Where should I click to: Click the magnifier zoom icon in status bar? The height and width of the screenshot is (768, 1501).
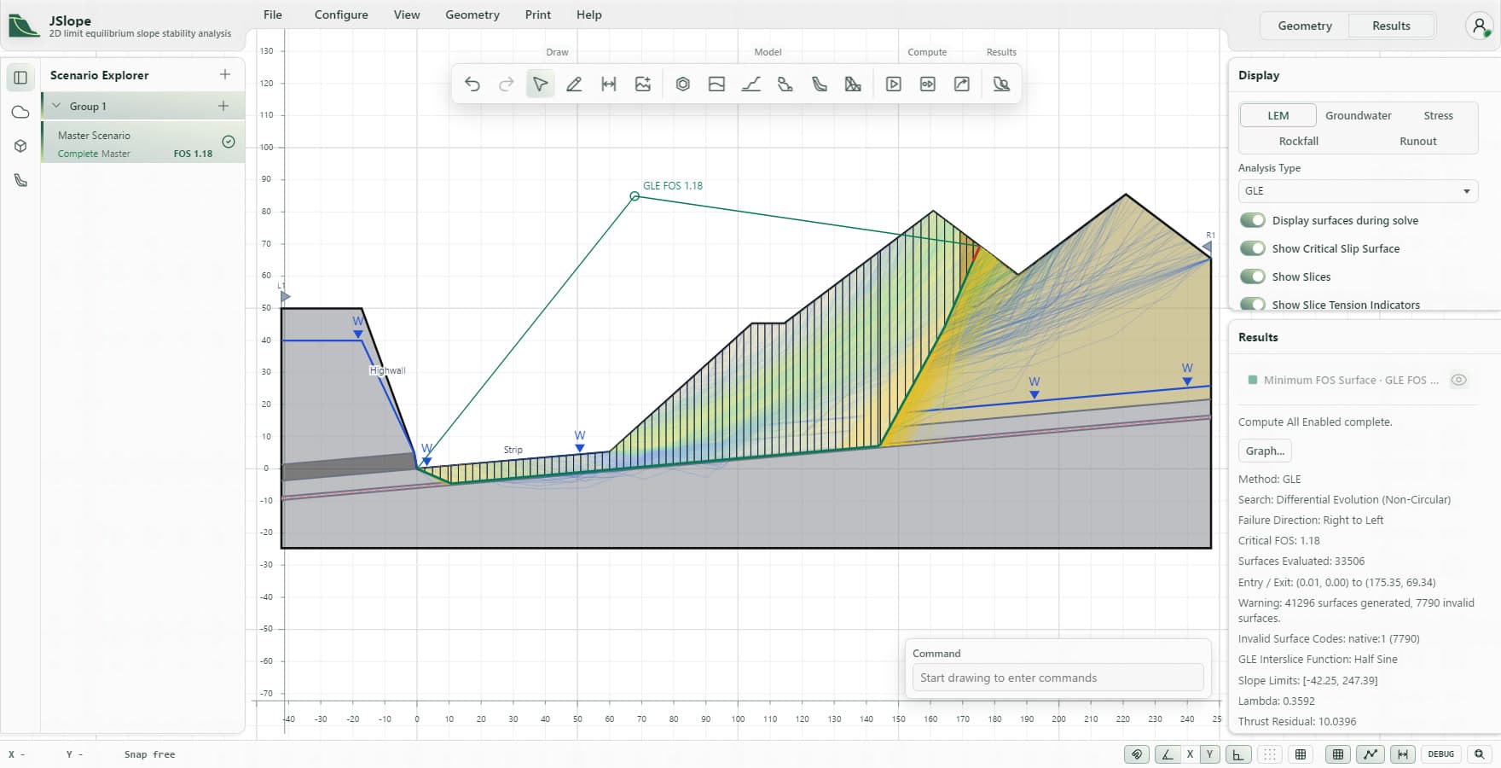click(x=1480, y=753)
